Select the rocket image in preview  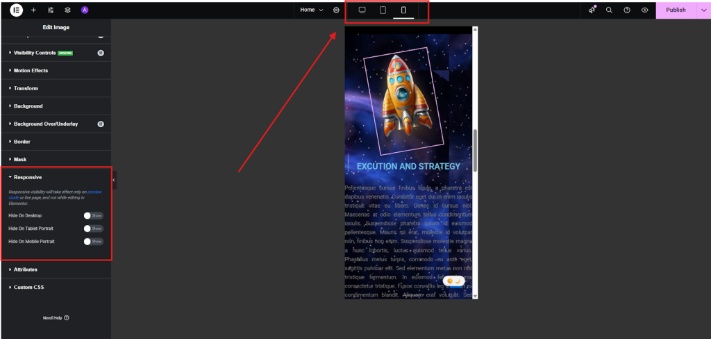point(403,101)
